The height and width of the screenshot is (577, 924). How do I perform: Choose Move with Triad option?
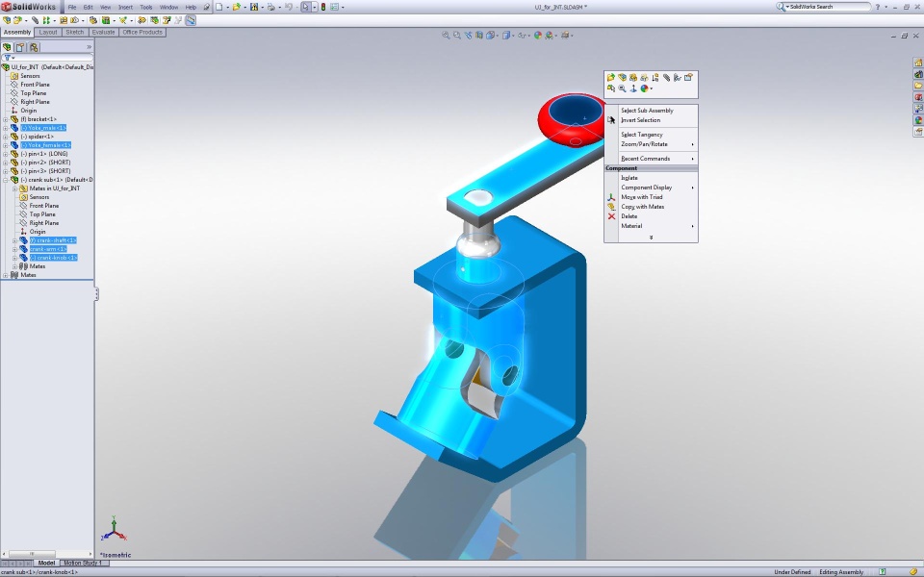(x=652, y=197)
